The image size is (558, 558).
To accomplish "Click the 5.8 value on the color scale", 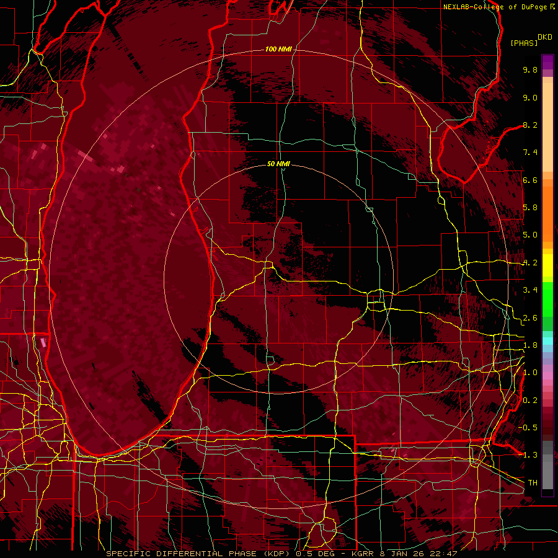I will (x=530, y=208).
